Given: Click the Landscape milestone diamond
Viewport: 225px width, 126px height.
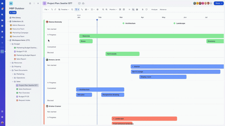Looking at the screenshot, I should (x=174, y=23).
